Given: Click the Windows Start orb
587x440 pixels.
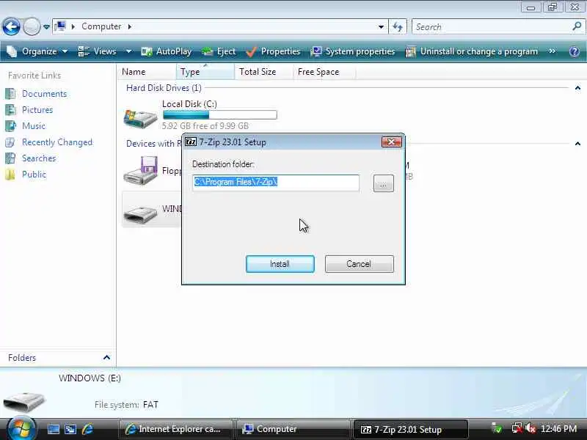Looking at the screenshot, I should (x=21, y=428).
